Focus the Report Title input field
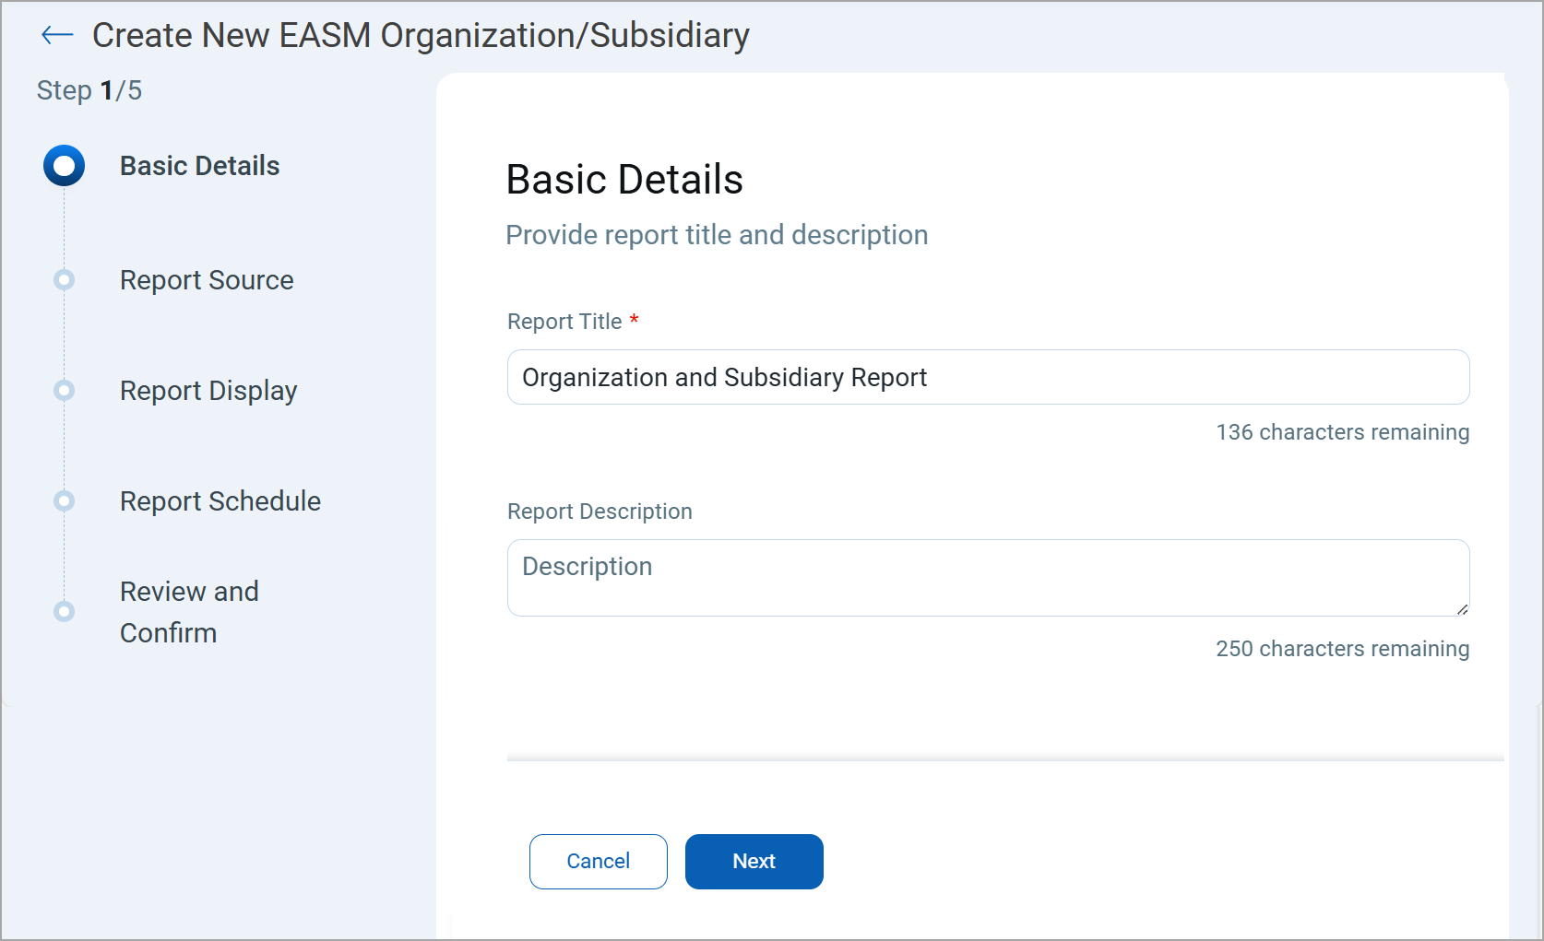 tap(987, 377)
